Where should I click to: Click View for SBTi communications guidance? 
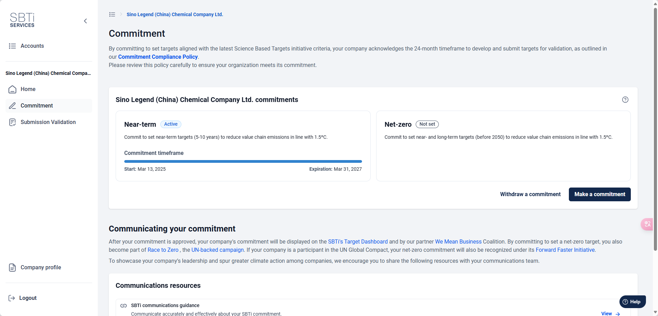click(611, 314)
